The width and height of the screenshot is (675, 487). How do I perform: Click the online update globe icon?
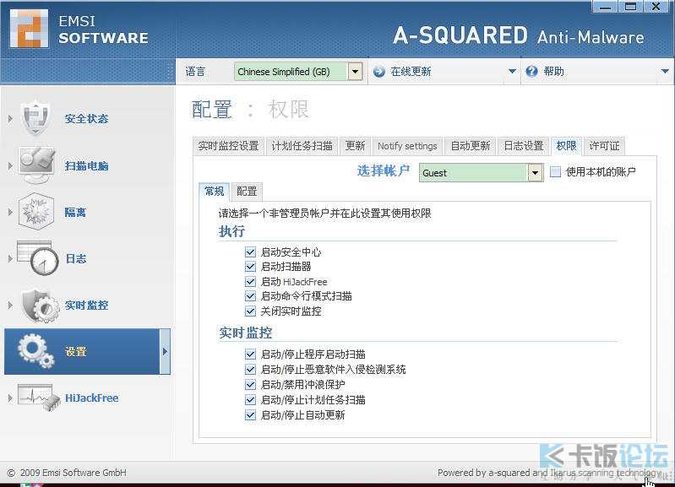pyautogui.click(x=379, y=72)
